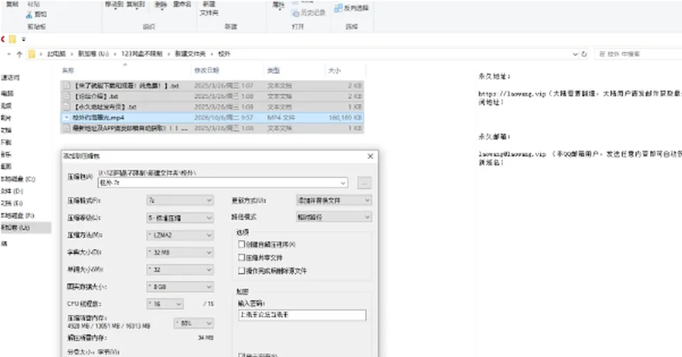Image resolution: width=682 pixels, height=357 pixels.
Task: Expand the address bar history dropdown
Action: click(x=575, y=54)
